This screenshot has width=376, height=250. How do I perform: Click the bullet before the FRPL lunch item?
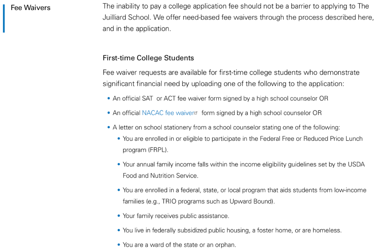coord(119,139)
